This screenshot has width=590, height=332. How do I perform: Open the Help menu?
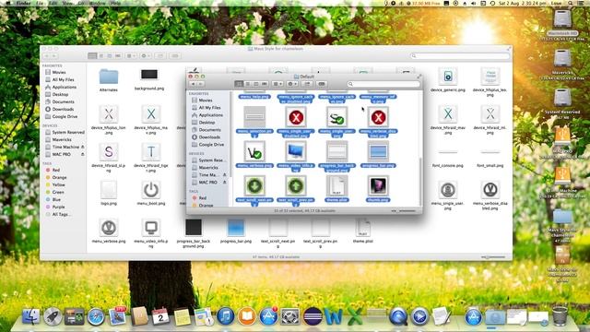pos(116,3)
